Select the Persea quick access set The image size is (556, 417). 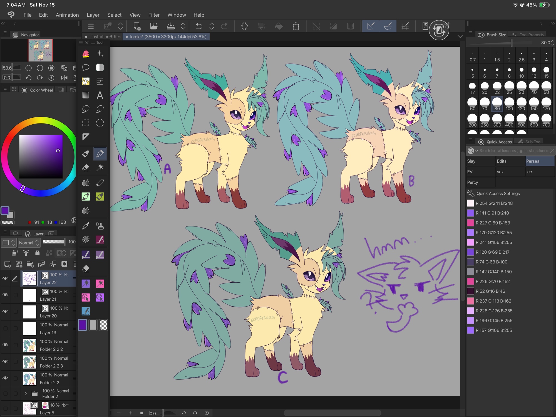tap(539, 161)
